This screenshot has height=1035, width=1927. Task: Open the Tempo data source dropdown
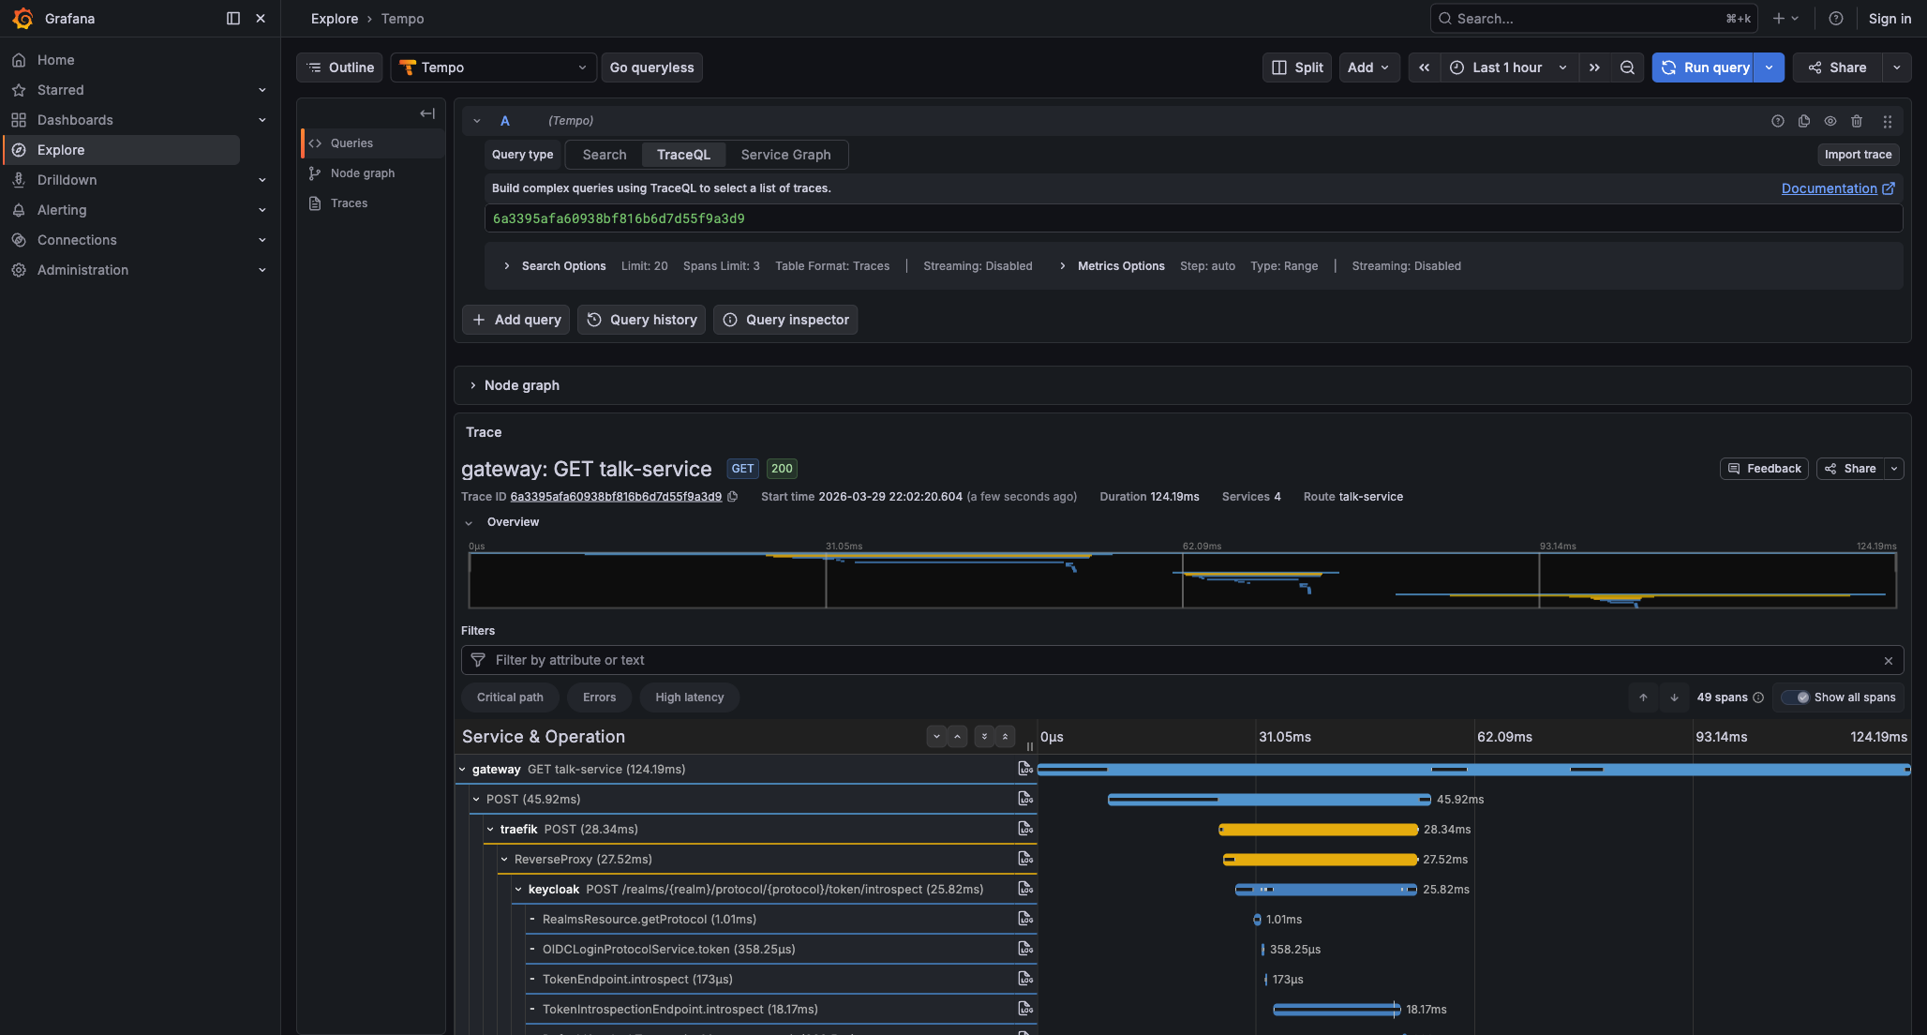493,67
